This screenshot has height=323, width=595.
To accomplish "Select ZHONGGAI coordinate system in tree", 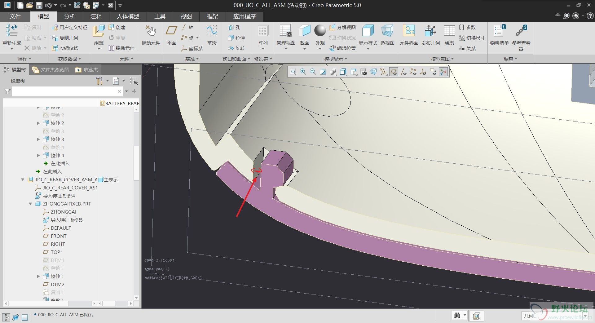I will 59,212.
